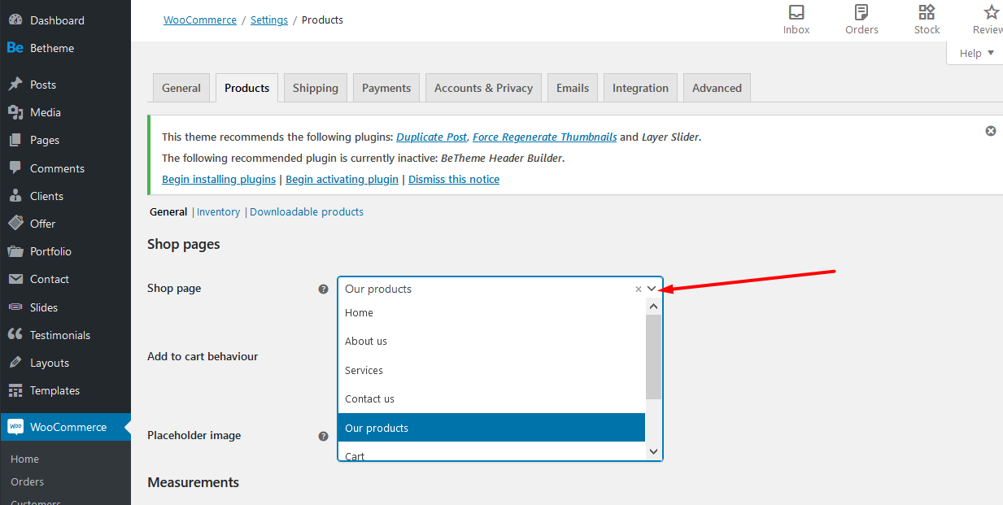Open the Duplicate Post plugin link
The image size is (1003, 505).
point(432,137)
